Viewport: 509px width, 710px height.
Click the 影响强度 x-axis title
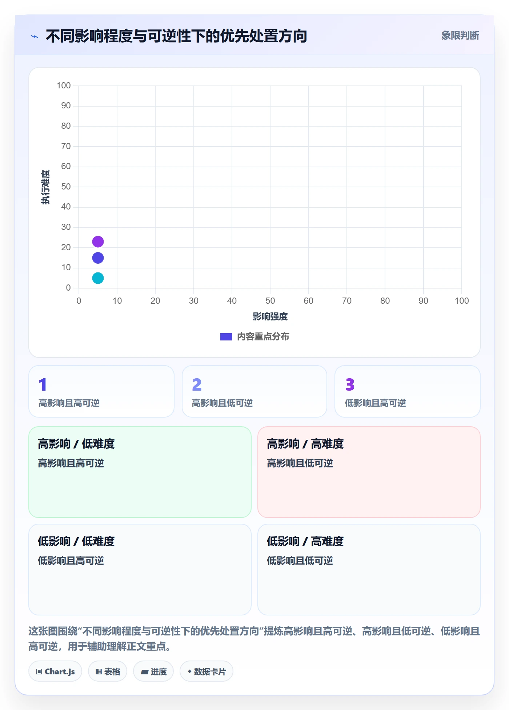click(270, 316)
